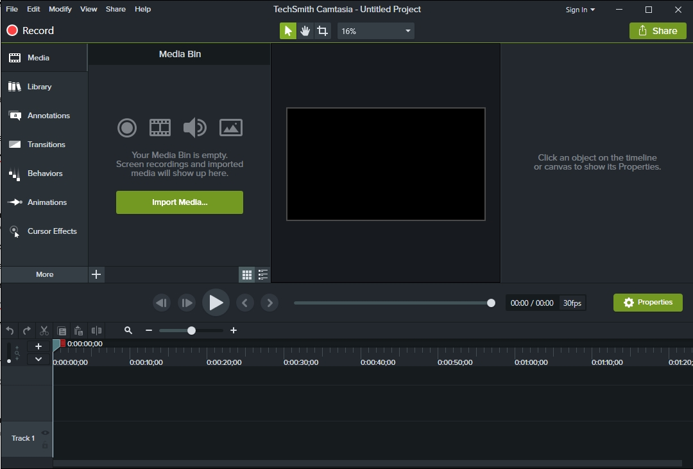Click the Cut scissors icon

pos(44,330)
